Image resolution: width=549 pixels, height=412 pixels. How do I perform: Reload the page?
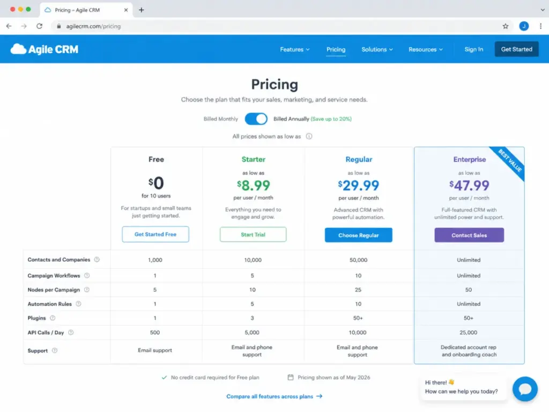coord(39,26)
